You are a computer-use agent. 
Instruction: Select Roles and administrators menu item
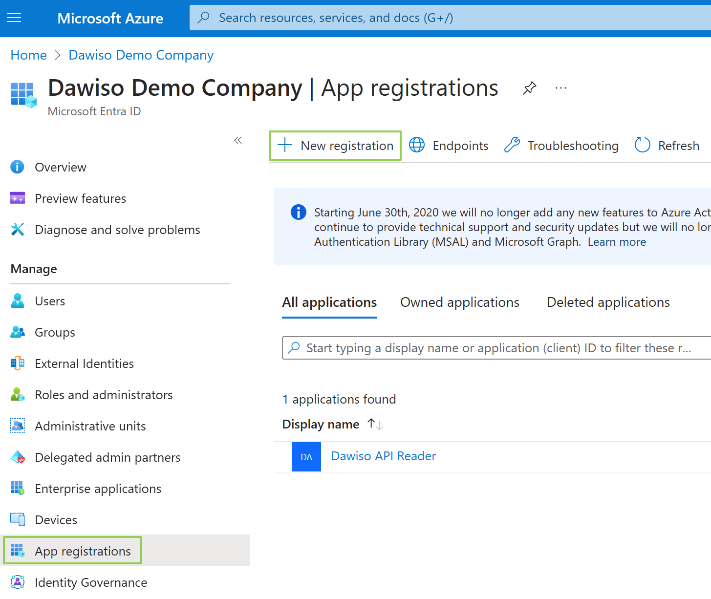pos(104,395)
